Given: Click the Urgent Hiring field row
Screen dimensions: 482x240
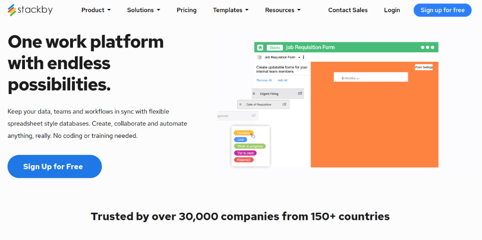Looking at the screenshot, I should (x=278, y=94).
